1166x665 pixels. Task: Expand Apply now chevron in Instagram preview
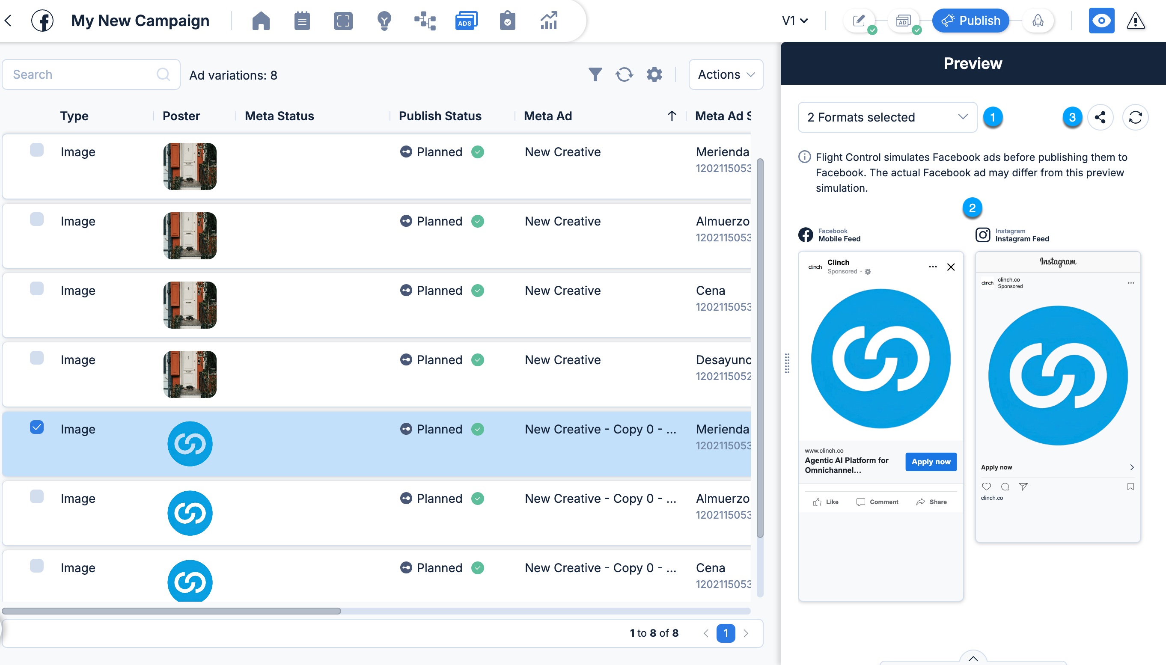pos(1132,467)
